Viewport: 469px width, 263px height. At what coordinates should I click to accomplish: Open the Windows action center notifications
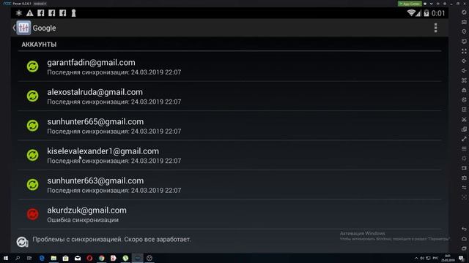(461, 258)
